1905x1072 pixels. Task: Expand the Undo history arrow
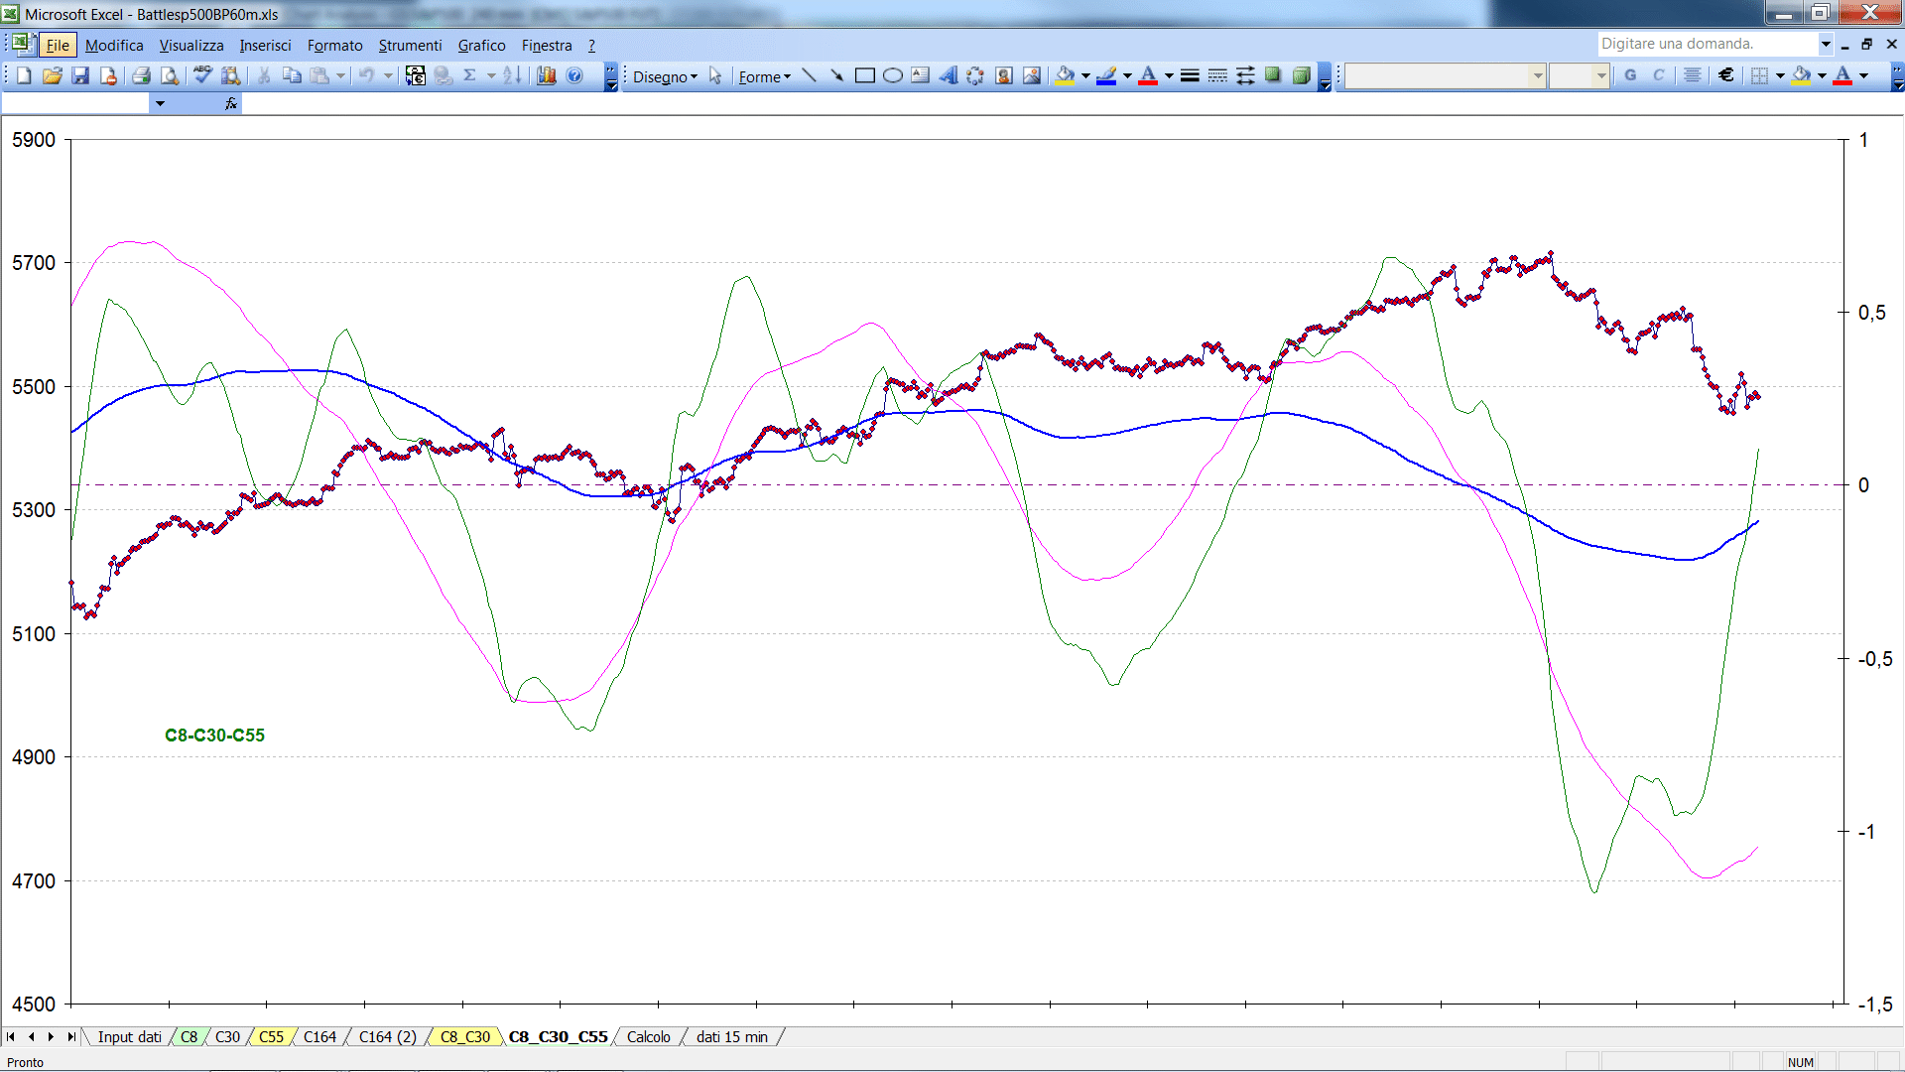click(388, 75)
